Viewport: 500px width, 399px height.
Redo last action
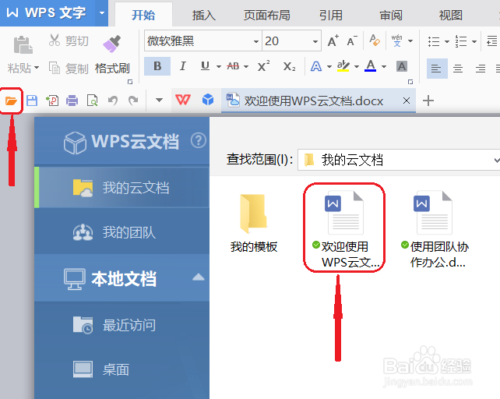pyautogui.click(x=133, y=101)
